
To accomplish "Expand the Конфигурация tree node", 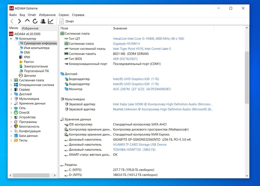I will pos(11,131).
